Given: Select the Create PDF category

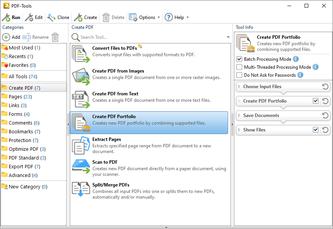Looking at the screenshot, I should click(33, 88).
